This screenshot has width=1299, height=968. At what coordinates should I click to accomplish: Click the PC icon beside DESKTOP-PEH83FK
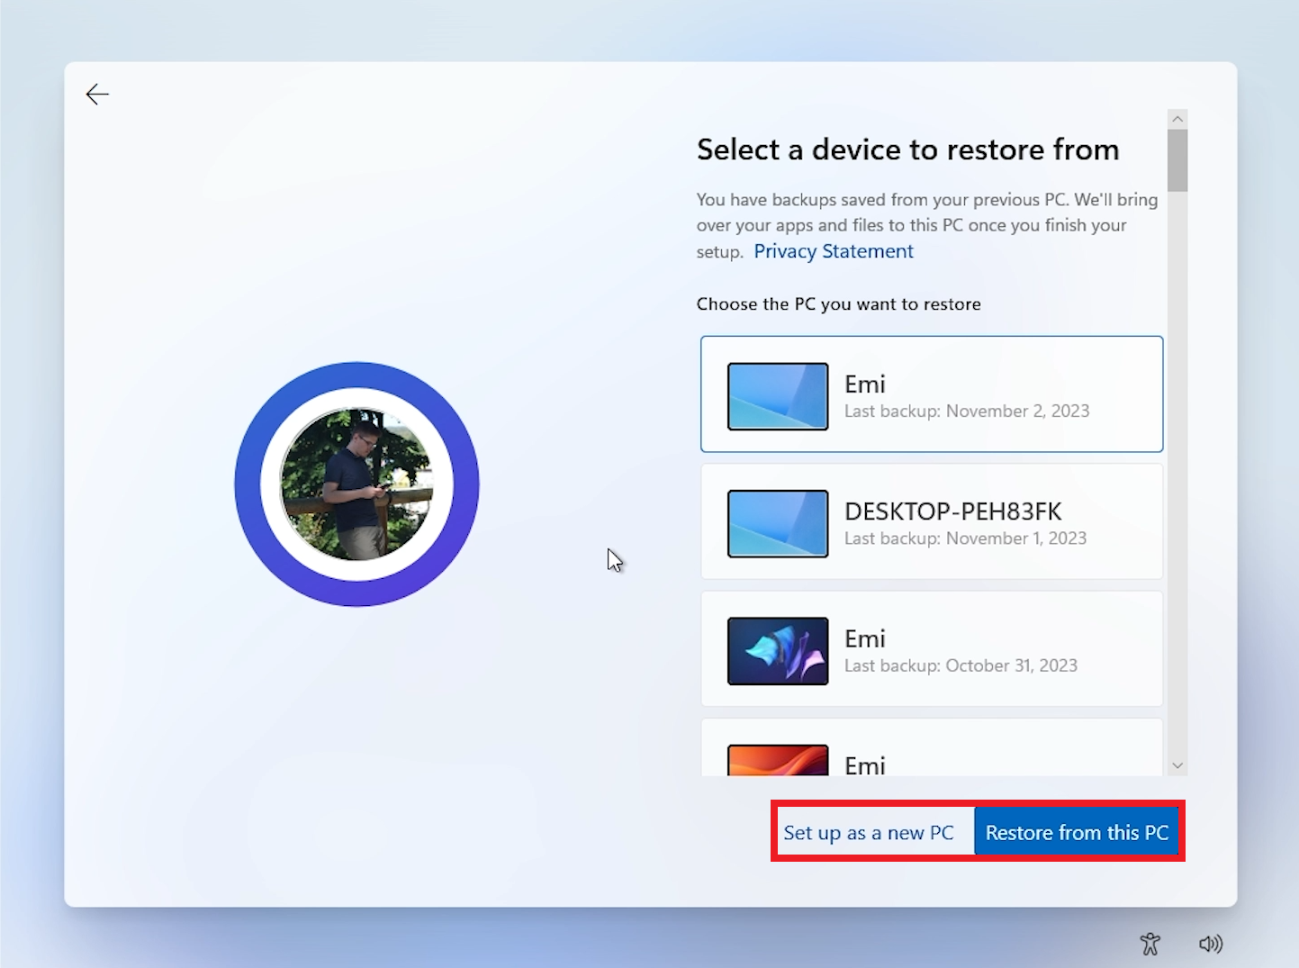[777, 523]
